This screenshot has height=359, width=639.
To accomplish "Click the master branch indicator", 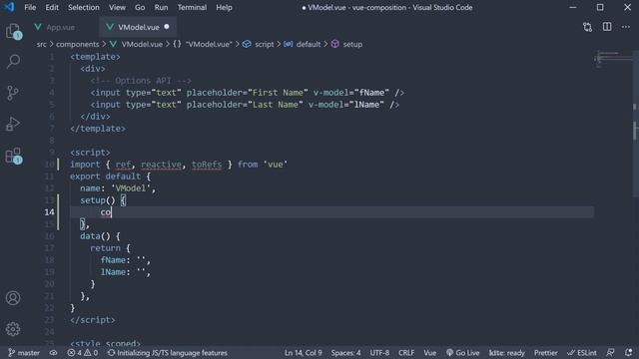I will click(24, 353).
